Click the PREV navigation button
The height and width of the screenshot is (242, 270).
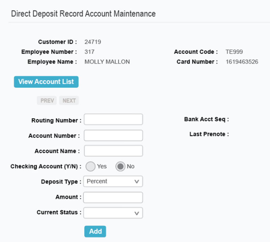pos(47,100)
